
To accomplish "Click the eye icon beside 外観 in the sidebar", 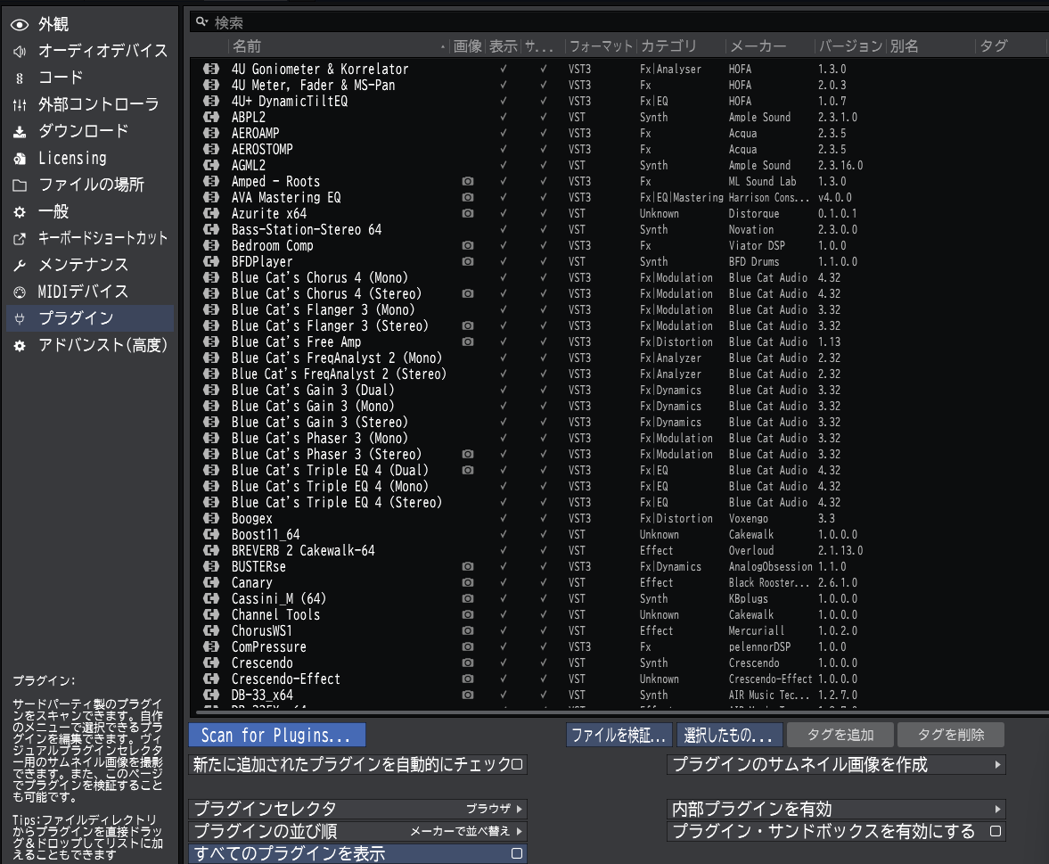I will point(20,25).
